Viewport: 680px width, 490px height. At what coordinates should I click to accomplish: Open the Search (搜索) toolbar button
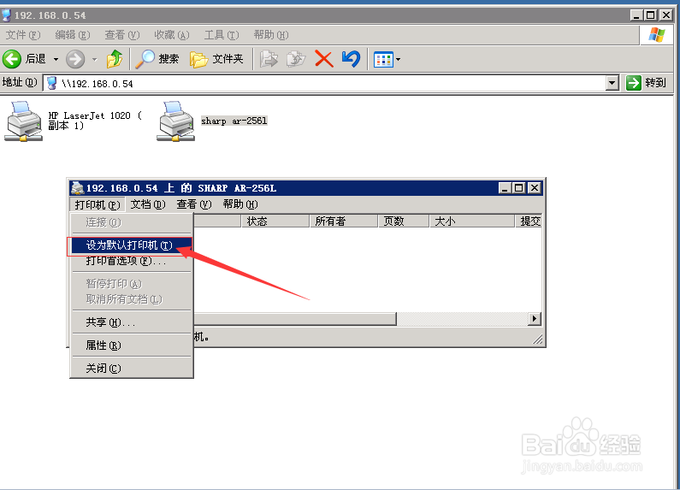157,59
